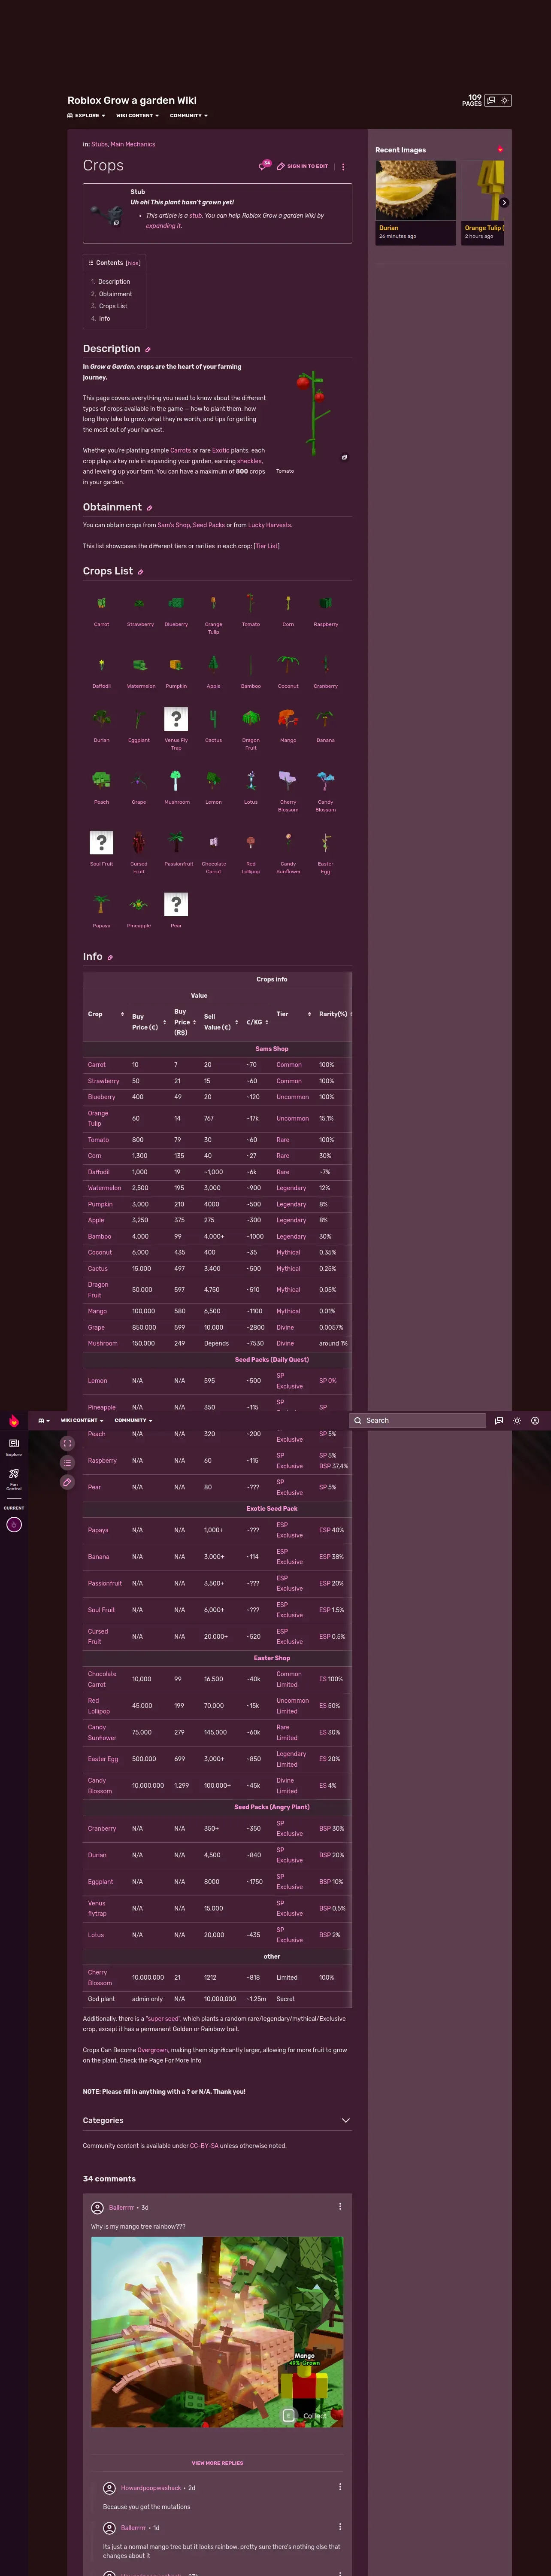The width and height of the screenshot is (551, 2576).
Task: Open the Venus Fly Trap placeholder image
Action: point(176,719)
